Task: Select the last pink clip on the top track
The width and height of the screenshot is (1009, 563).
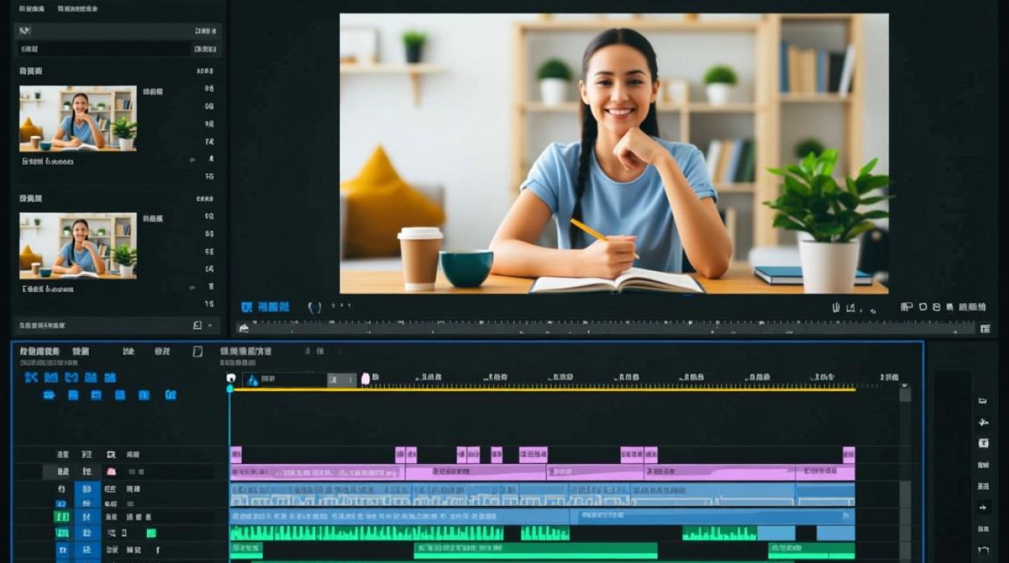Action: [849, 454]
